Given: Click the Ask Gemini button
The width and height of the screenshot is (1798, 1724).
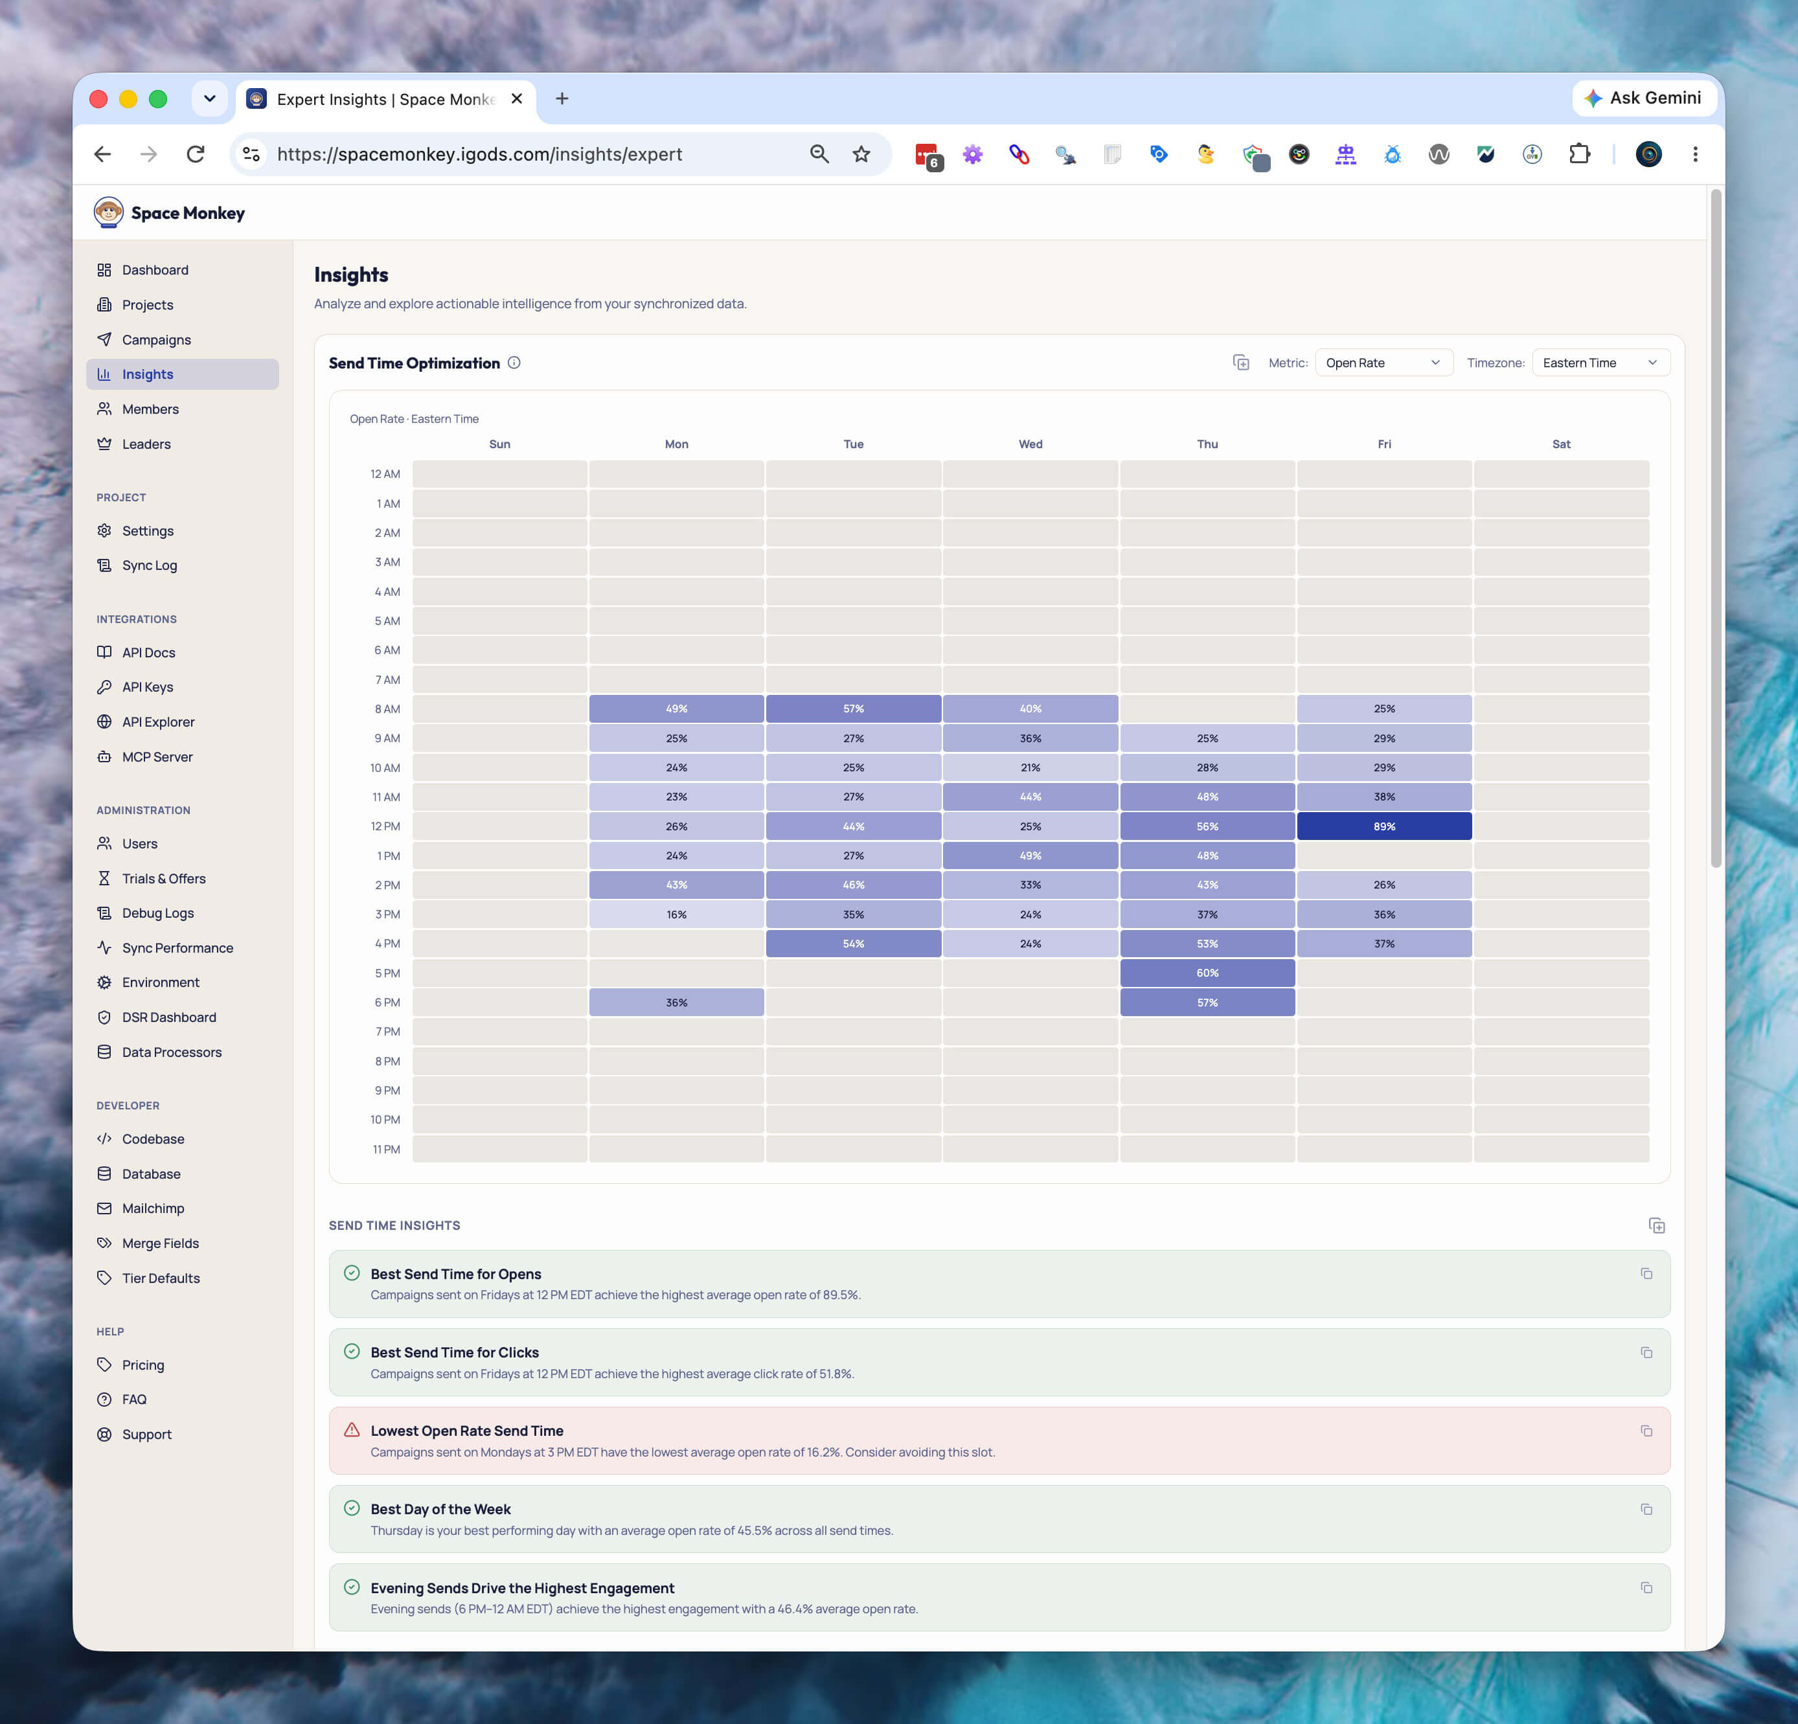Looking at the screenshot, I should coord(1644,98).
